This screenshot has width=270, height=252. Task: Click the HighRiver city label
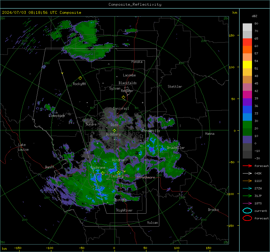(124, 210)
